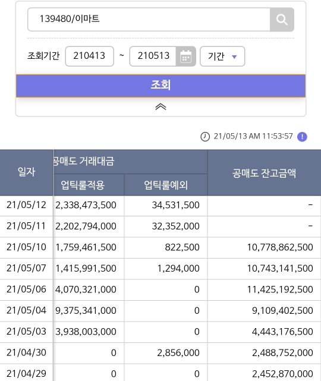Viewport: 321px width, 381px height.
Task: Click the 일자 column header
Action: (26, 172)
